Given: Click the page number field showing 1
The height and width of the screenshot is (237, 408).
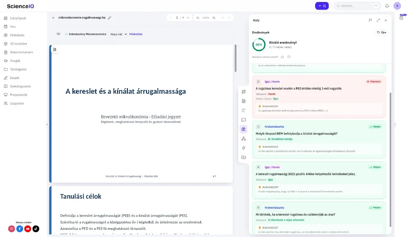Looking at the screenshot, I should (177, 18).
